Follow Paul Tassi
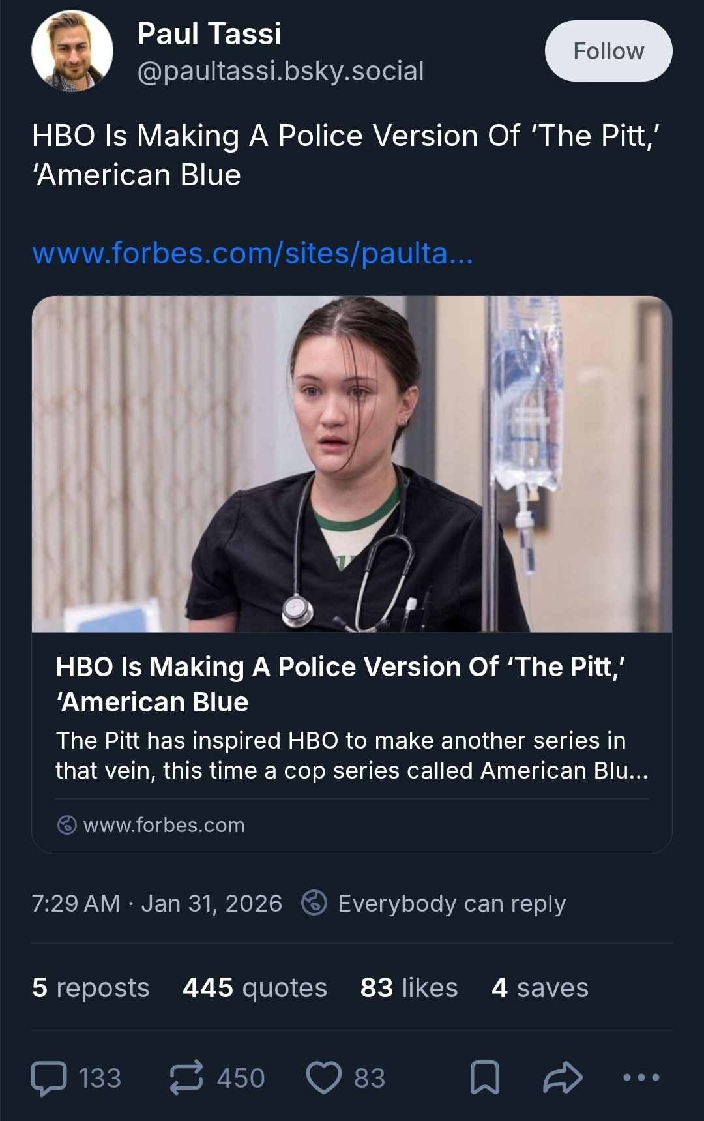 608,51
